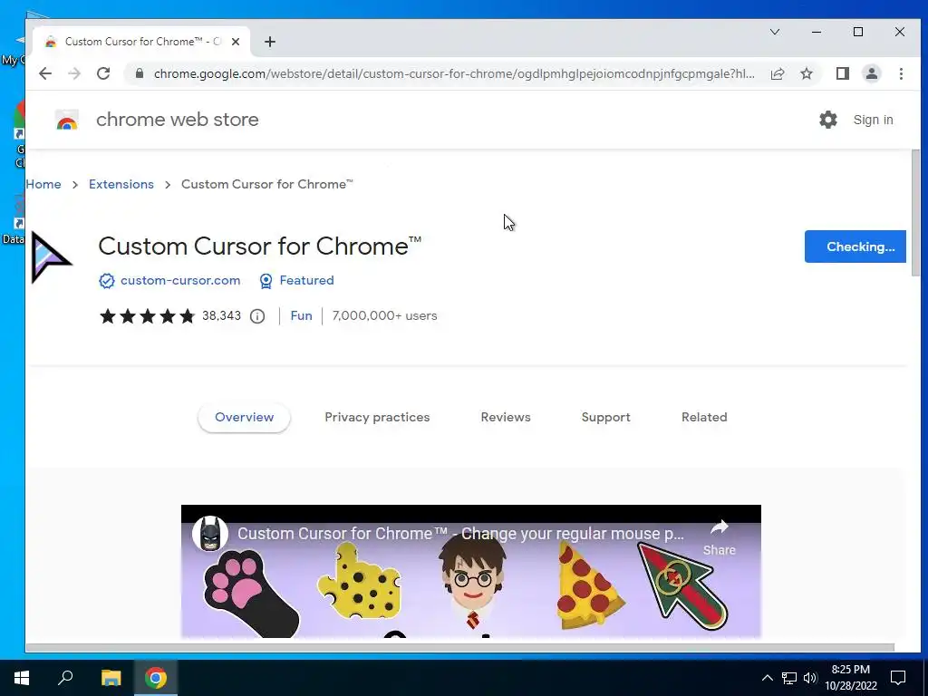The width and height of the screenshot is (928, 696).
Task: Sign in to the web store
Action: point(873,120)
